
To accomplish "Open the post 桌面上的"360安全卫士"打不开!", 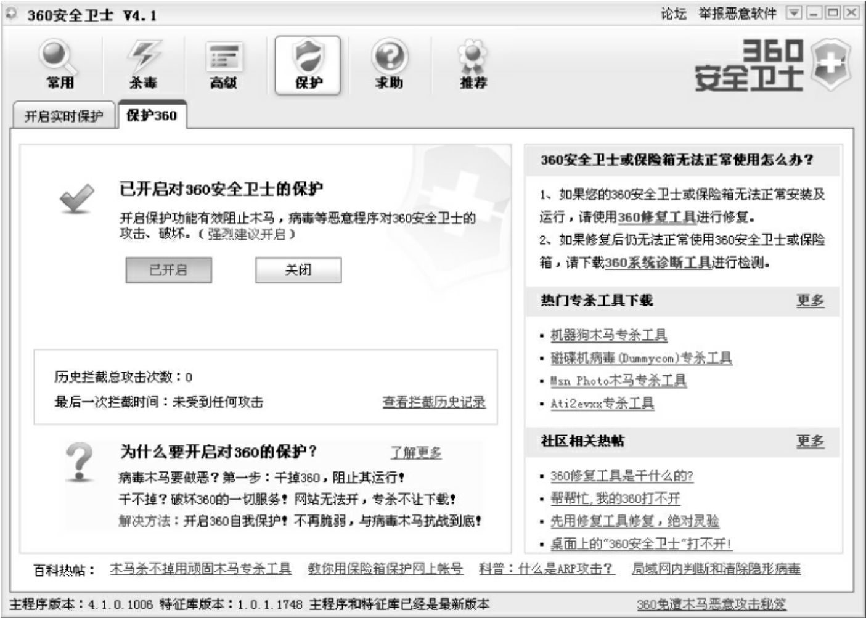I will 641,543.
